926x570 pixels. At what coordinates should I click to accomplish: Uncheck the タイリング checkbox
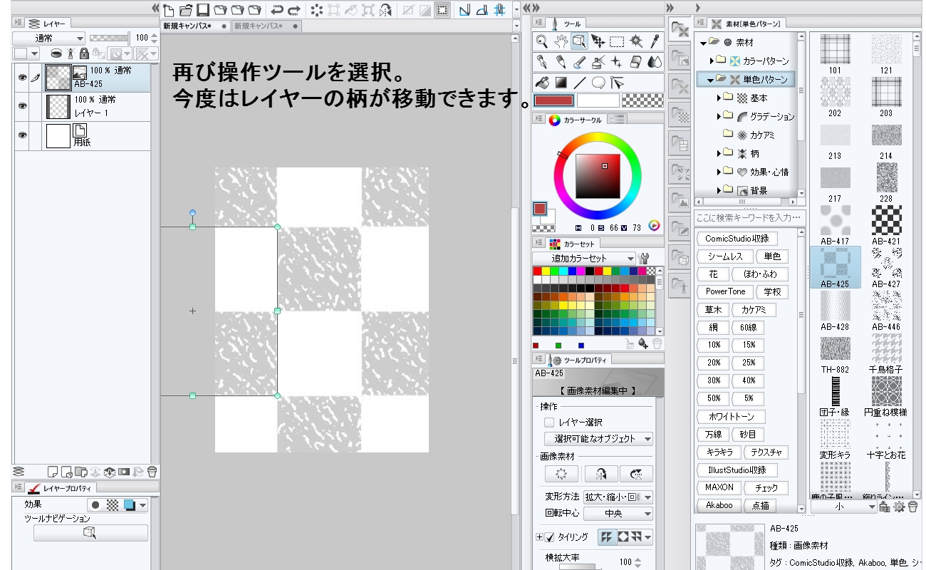[x=549, y=537]
